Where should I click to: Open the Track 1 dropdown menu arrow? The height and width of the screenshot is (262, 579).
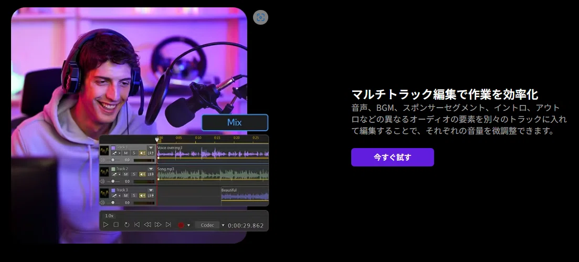151,148
